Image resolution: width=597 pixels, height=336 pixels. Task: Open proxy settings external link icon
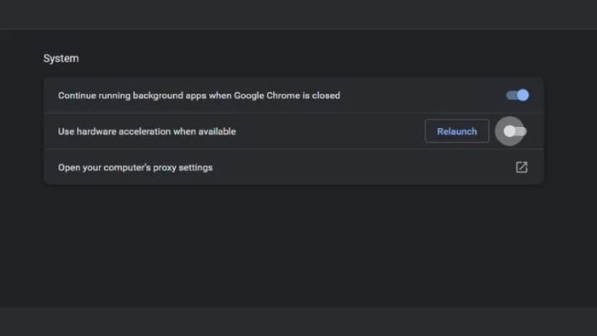tap(521, 167)
